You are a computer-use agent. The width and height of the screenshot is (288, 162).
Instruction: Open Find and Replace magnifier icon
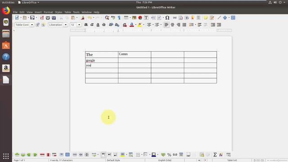pyautogui.click(x=107, y=18)
